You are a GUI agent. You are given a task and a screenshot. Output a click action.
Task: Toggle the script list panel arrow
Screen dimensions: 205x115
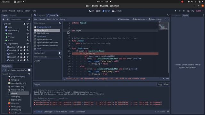click(x=64, y=79)
